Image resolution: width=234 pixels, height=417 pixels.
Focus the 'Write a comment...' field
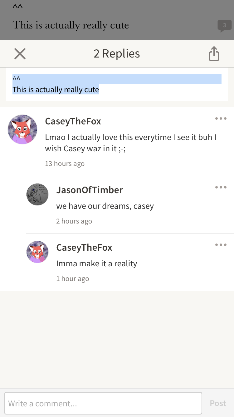(103, 403)
